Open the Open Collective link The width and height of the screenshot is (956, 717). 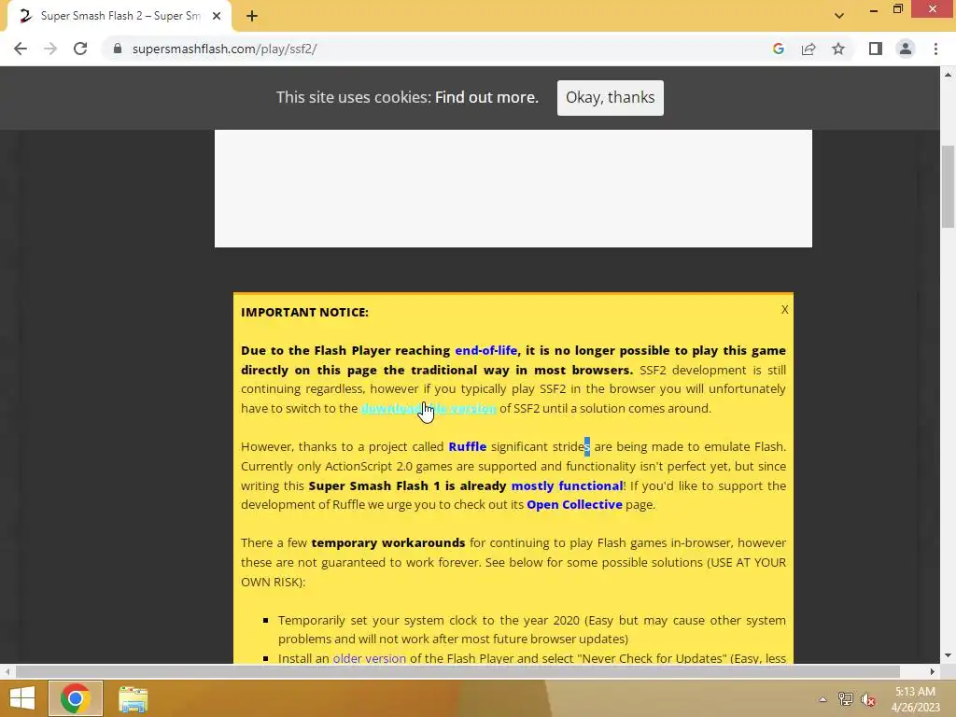click(x=574, y=505)
